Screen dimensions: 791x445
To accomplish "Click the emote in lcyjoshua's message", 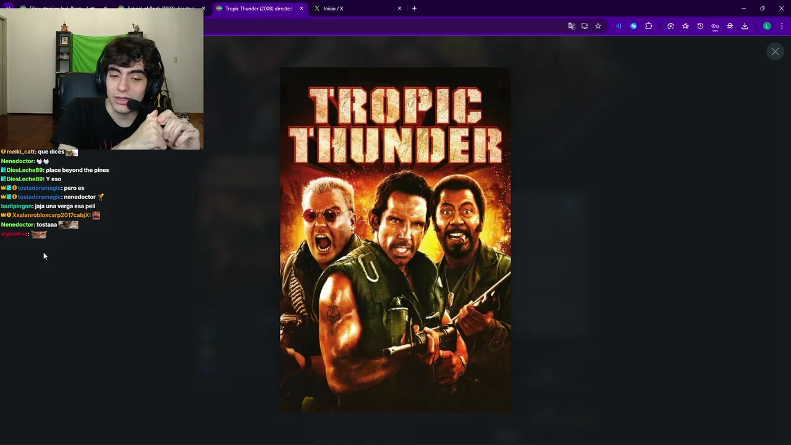I will (x=39, y=234).
